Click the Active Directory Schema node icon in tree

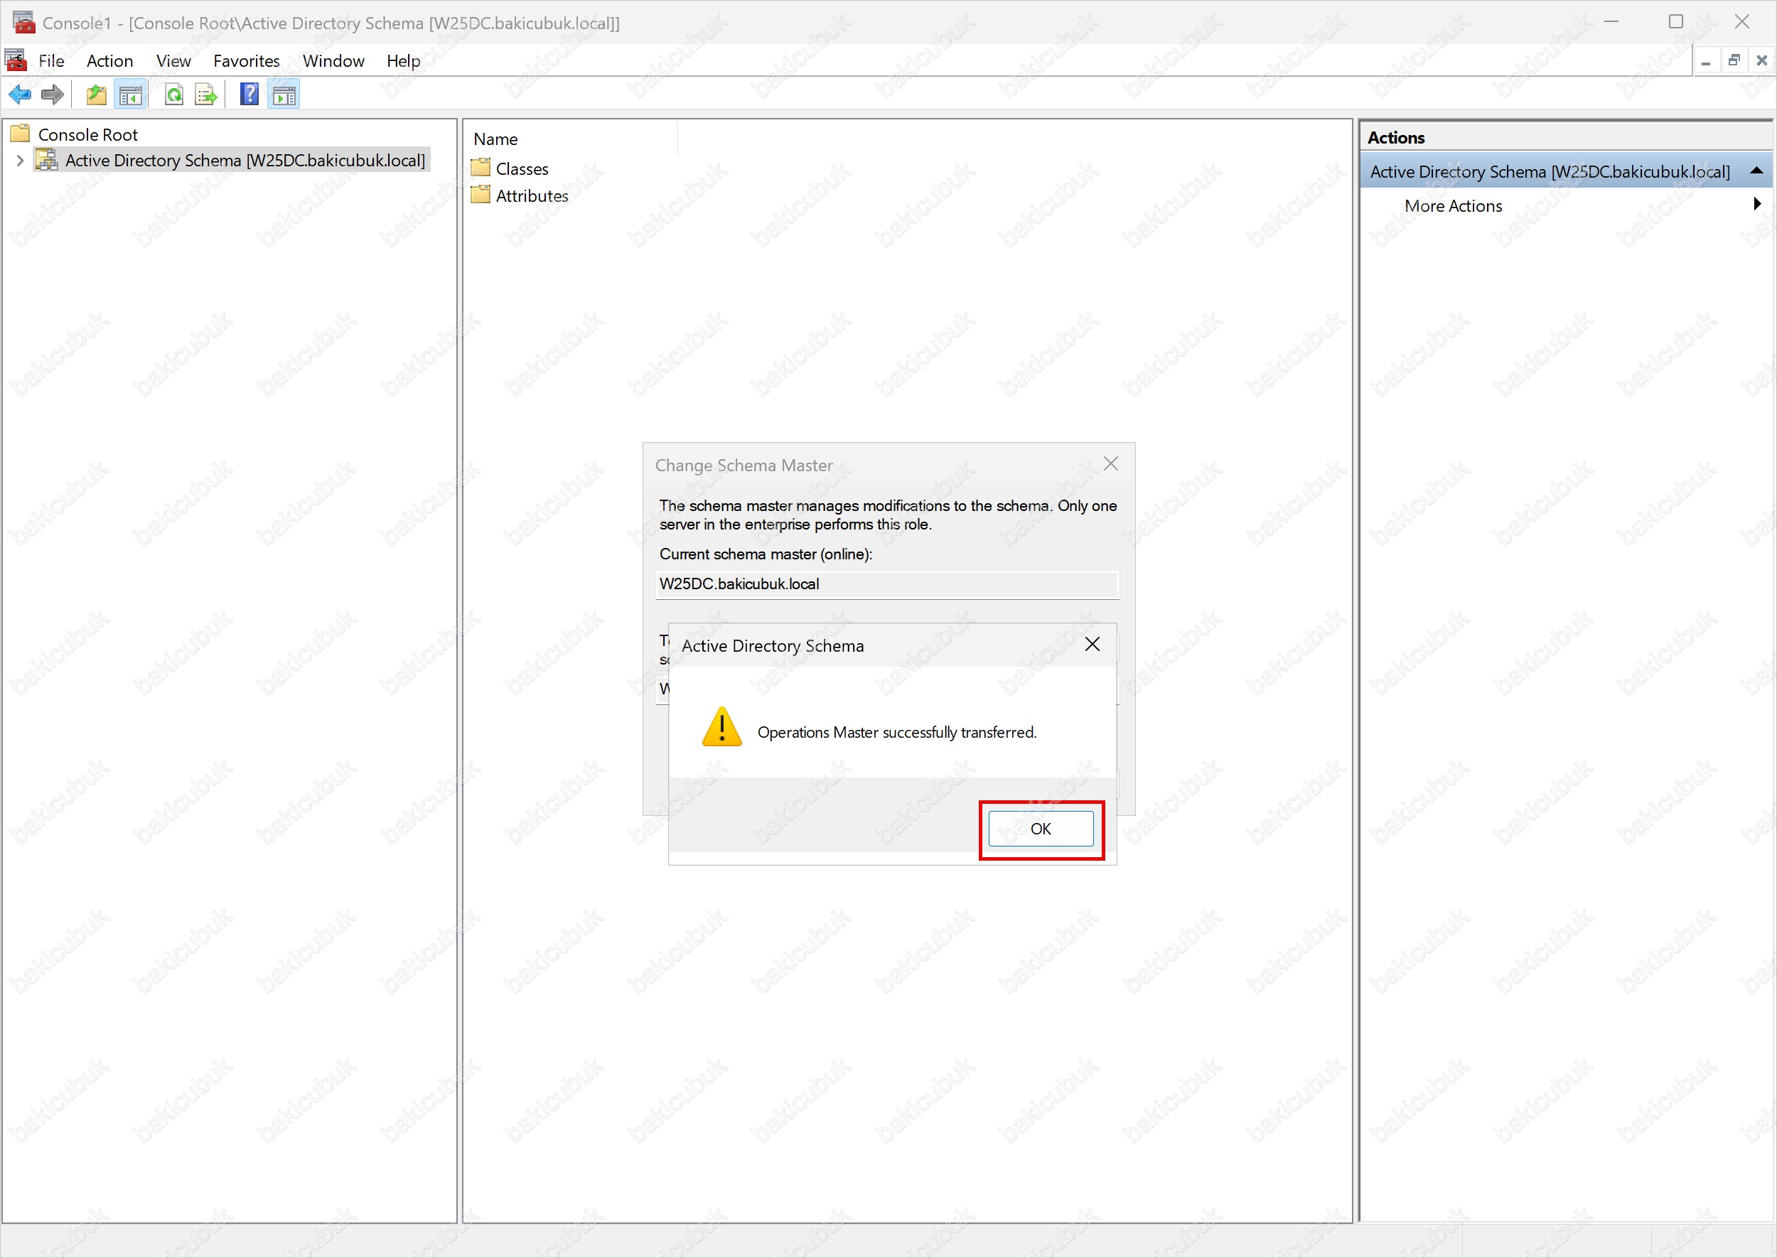[x=47, y=160]
